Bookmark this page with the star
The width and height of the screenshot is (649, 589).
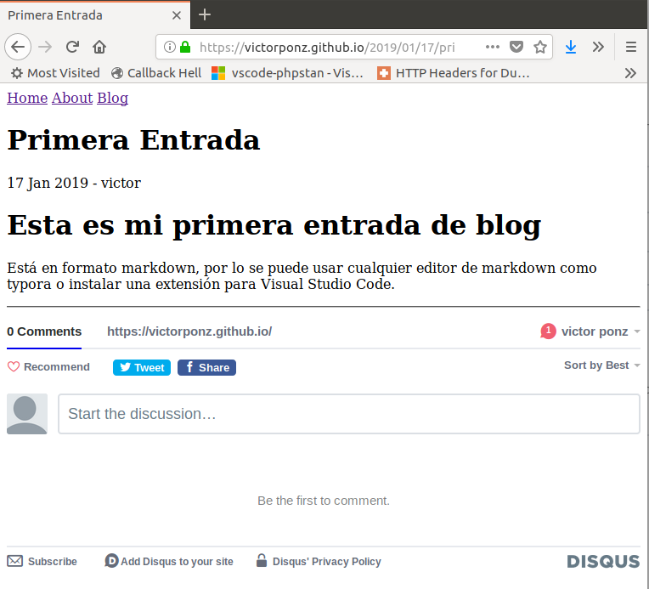[540, 47]
